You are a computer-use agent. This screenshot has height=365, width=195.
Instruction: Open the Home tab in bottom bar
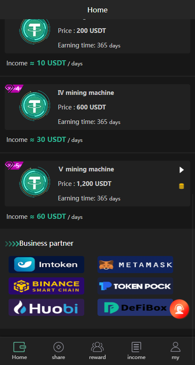point(20,351)
